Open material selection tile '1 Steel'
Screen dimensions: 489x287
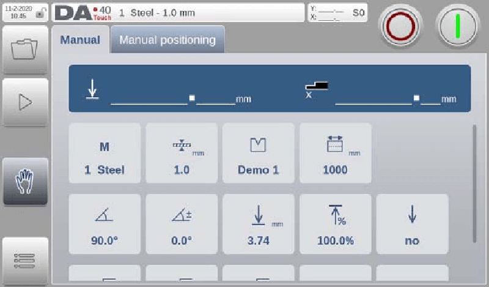pyautogui.click(x=104, y=154)
